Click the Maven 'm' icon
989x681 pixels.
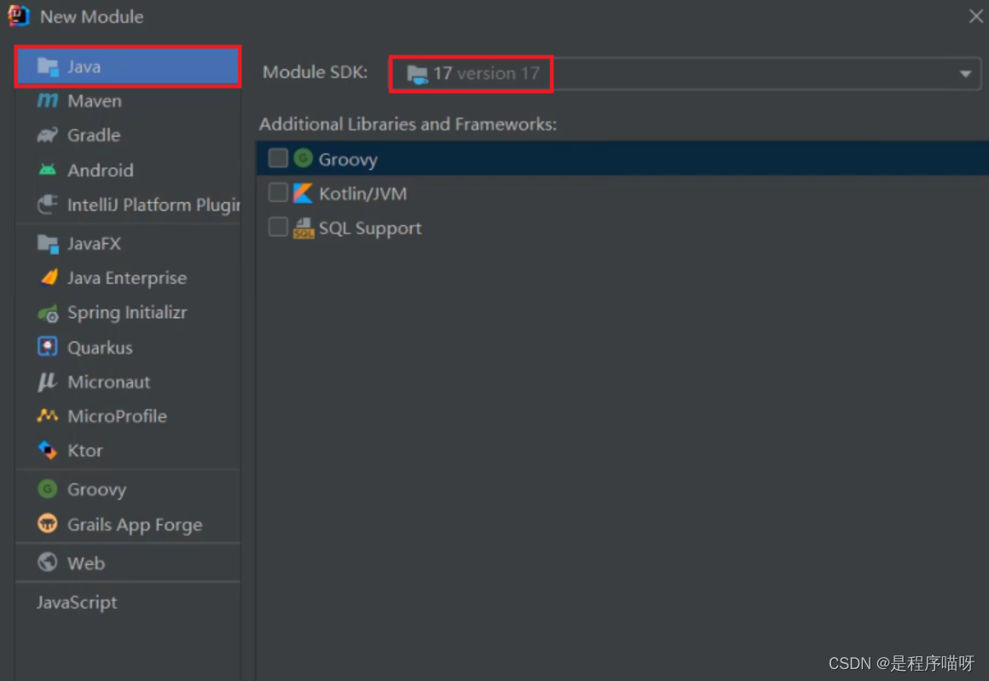coord(48,101)
